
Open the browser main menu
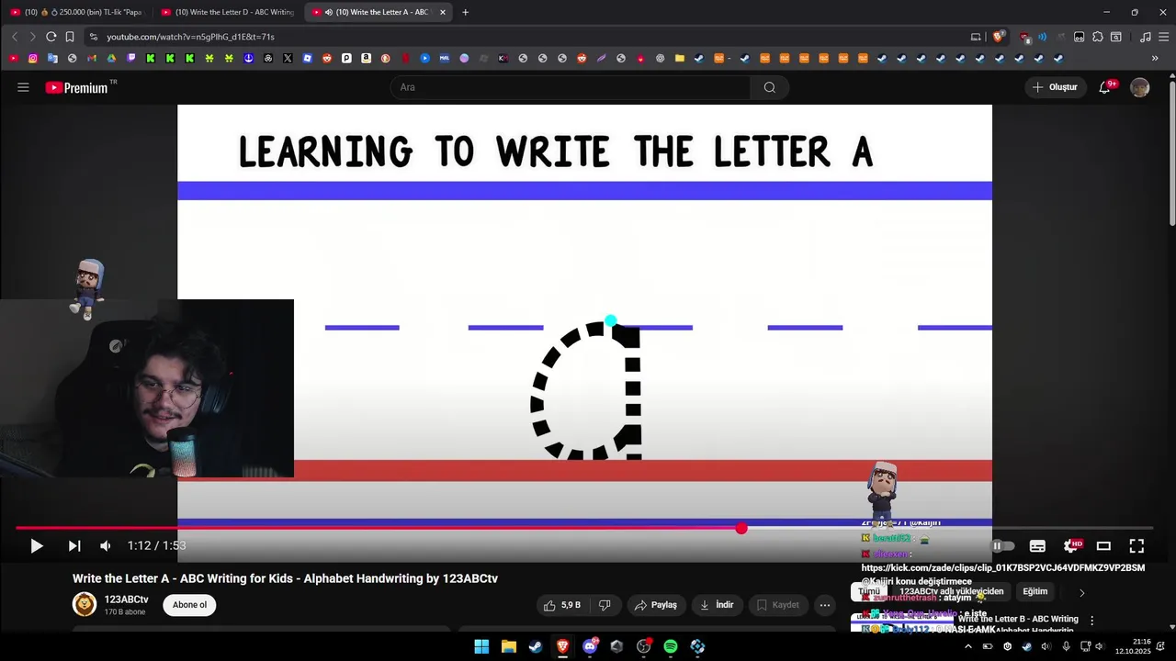(x=1164, y=37)
